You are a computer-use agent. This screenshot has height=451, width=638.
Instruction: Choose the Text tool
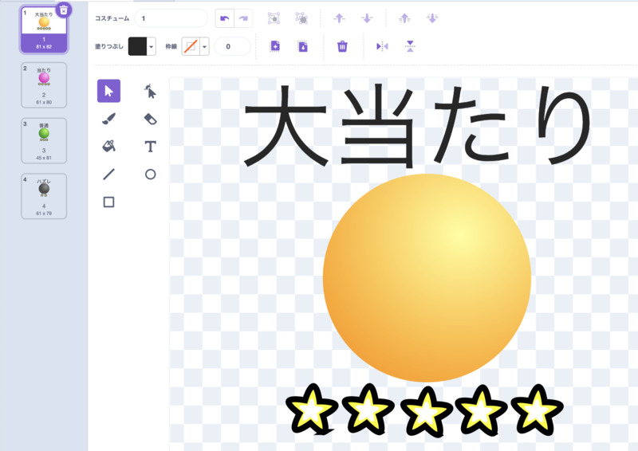[150, 147]
